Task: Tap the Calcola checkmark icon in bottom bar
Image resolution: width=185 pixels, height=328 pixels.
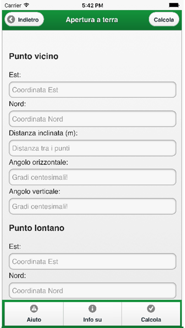Action: click(151, 309)
